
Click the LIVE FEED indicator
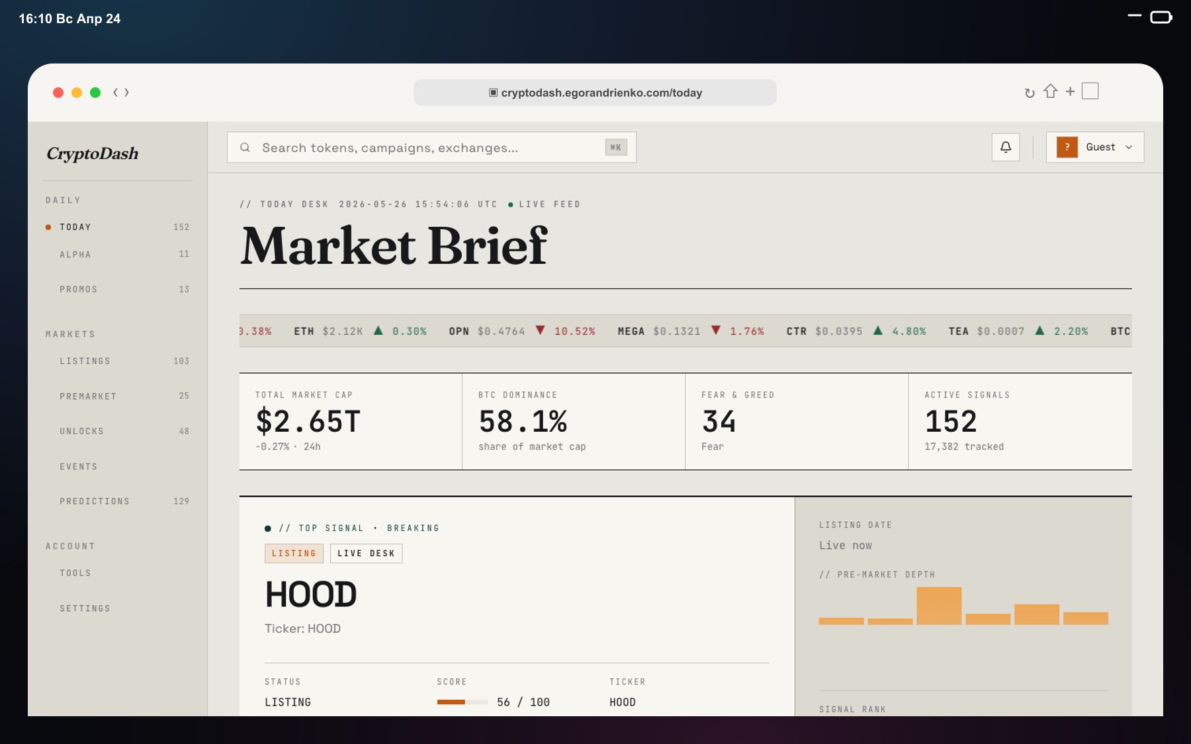pyautogui.click(x=545, y=204)
